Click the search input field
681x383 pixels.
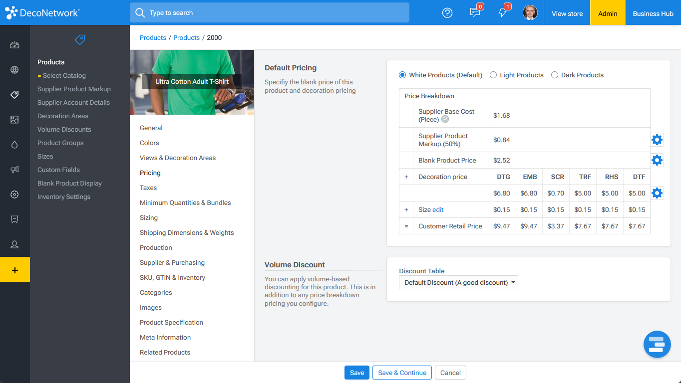coord(270,12)
